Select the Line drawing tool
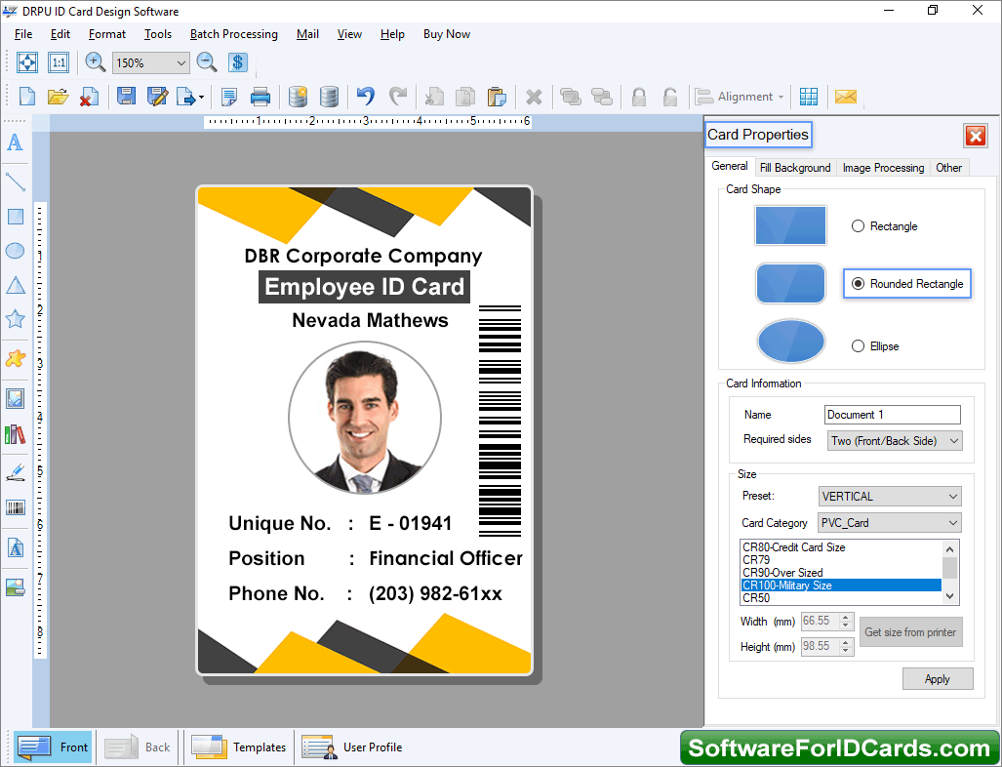 point(15,182)
